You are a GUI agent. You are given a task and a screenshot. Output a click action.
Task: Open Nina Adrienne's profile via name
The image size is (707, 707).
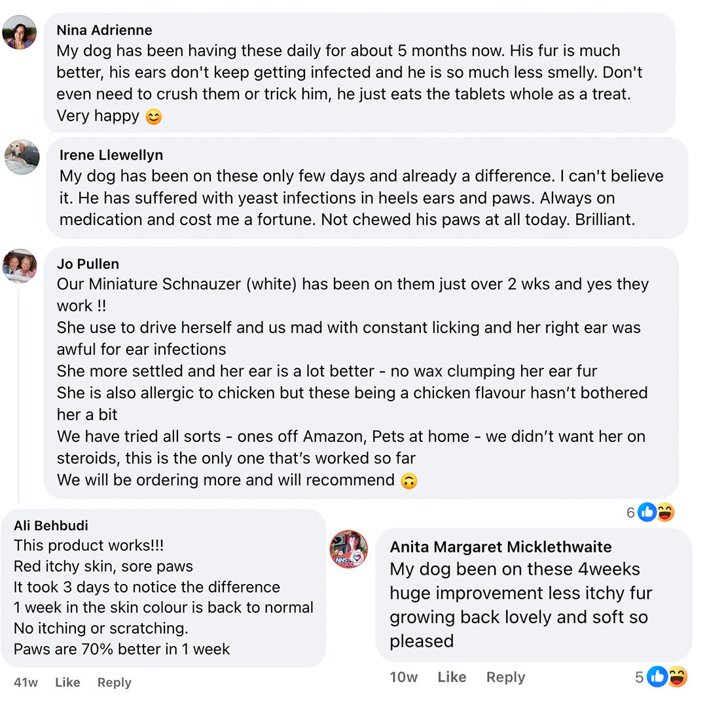[104, 30]
